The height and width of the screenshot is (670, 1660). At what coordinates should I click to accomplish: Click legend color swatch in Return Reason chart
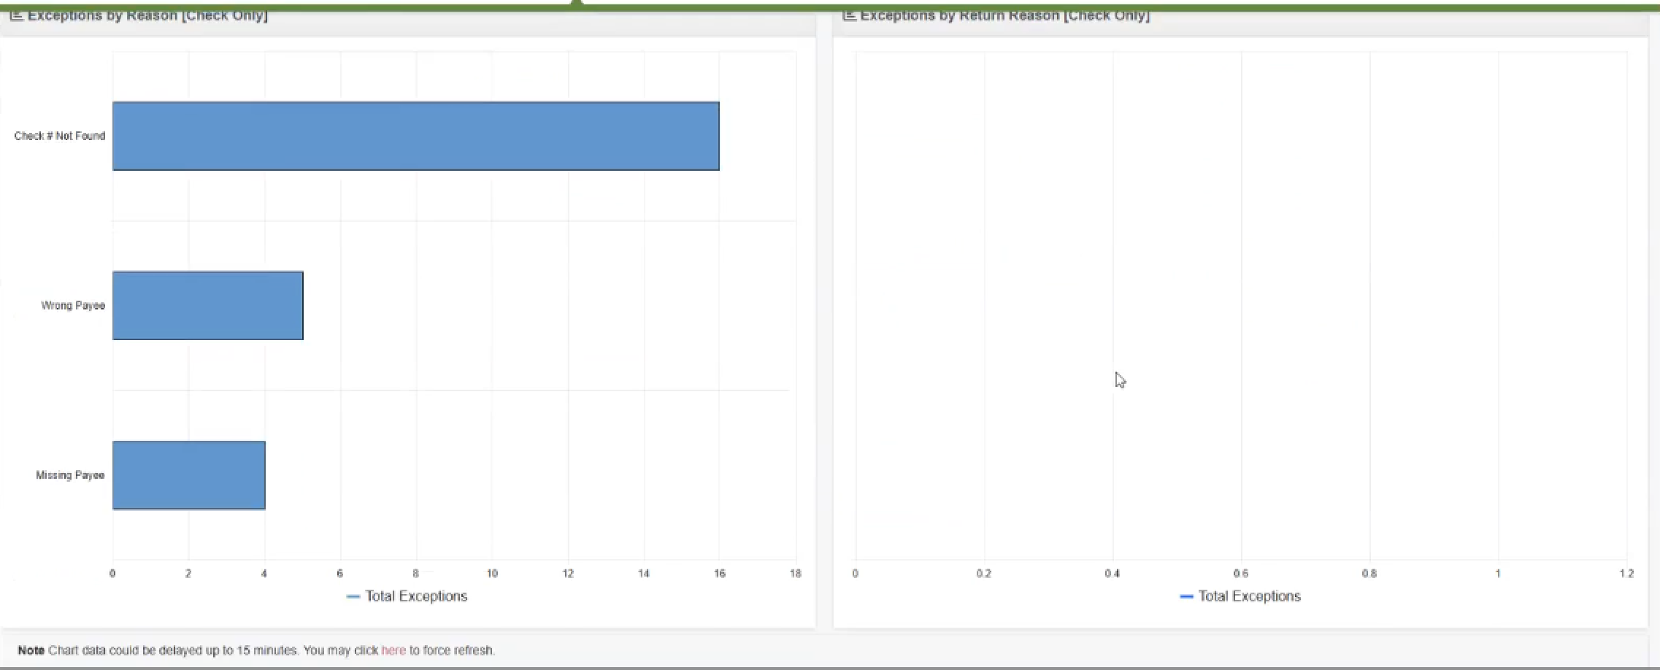coord(1186,597)
